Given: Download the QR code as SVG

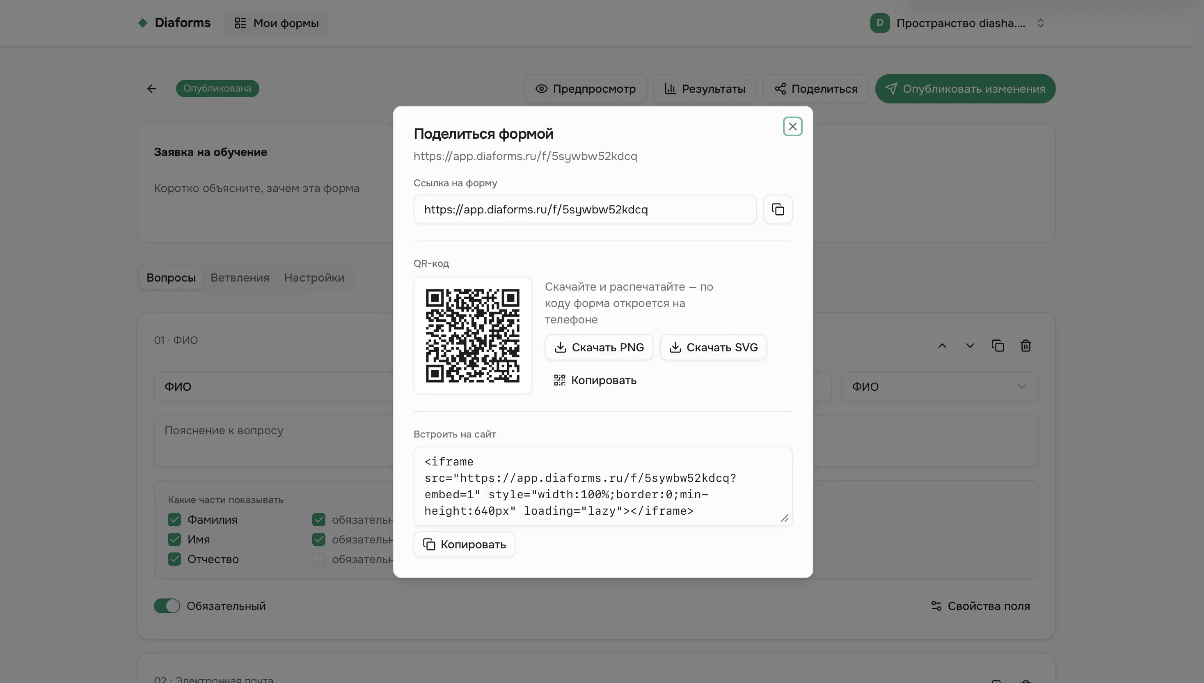Looking at the screenshot, I should [x=713, y=347].
